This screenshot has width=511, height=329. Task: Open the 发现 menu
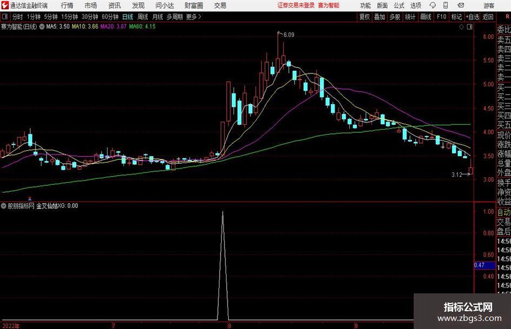click(138, 5)
